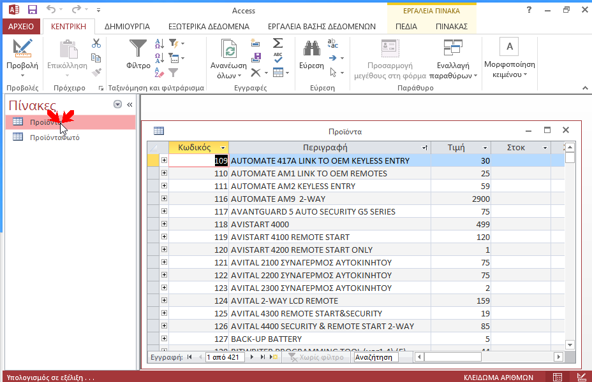Switch to Design view from the status bar
Screen dimensions: 592x382
[581, 377]
